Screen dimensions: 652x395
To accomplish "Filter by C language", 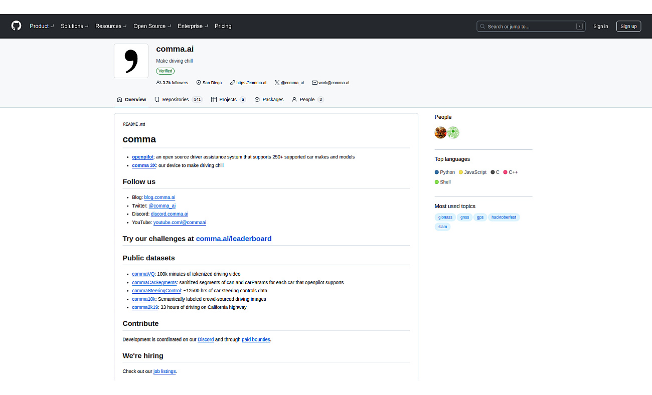I will [495, 172].
